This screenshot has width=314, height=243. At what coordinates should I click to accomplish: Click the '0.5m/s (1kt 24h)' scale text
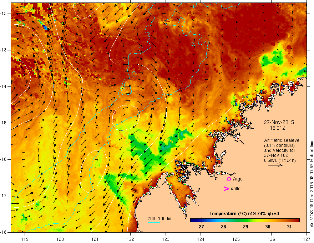pyautogui.click(x=280, y=160)
